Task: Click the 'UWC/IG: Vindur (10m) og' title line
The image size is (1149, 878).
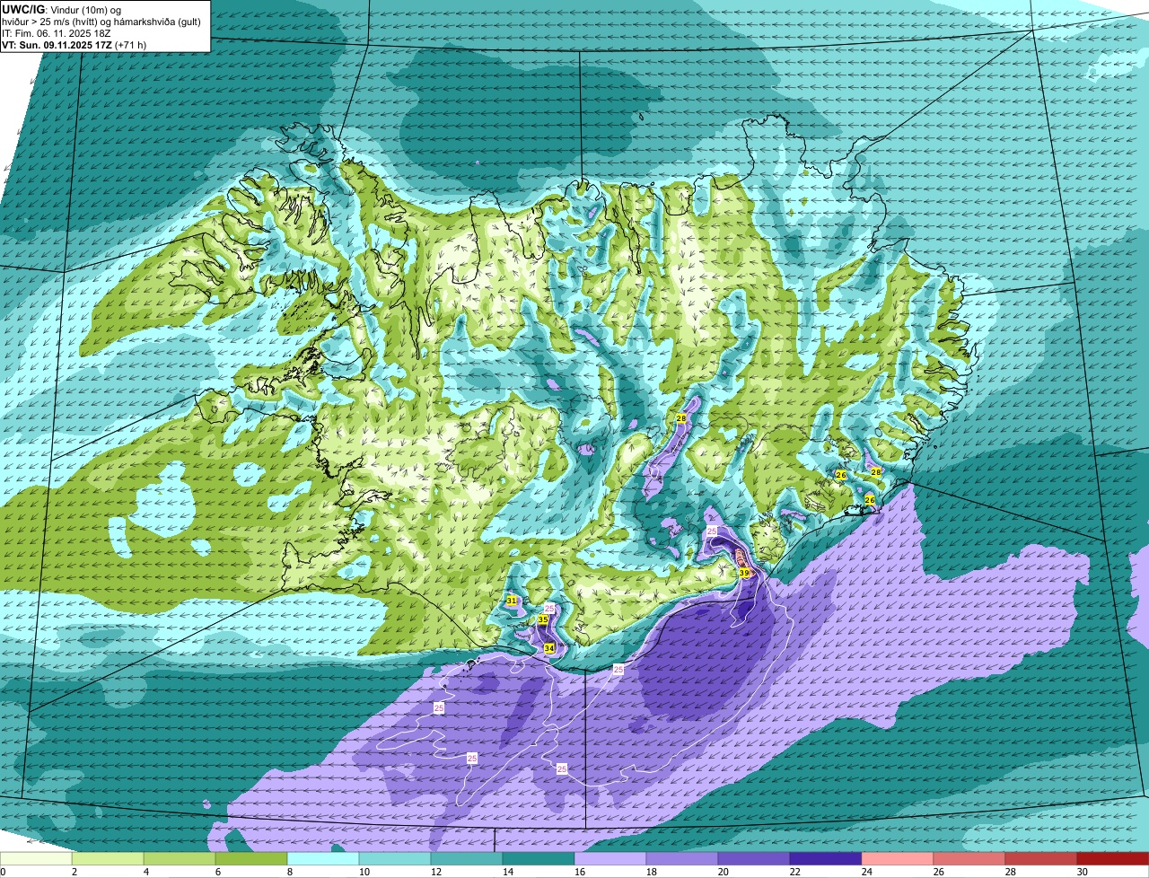Action: tap(61, 9)
